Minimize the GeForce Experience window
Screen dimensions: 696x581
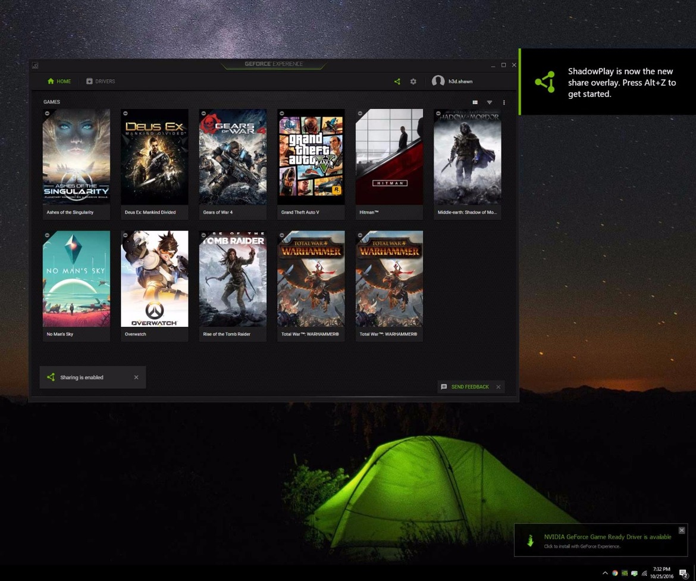point(493,65)
